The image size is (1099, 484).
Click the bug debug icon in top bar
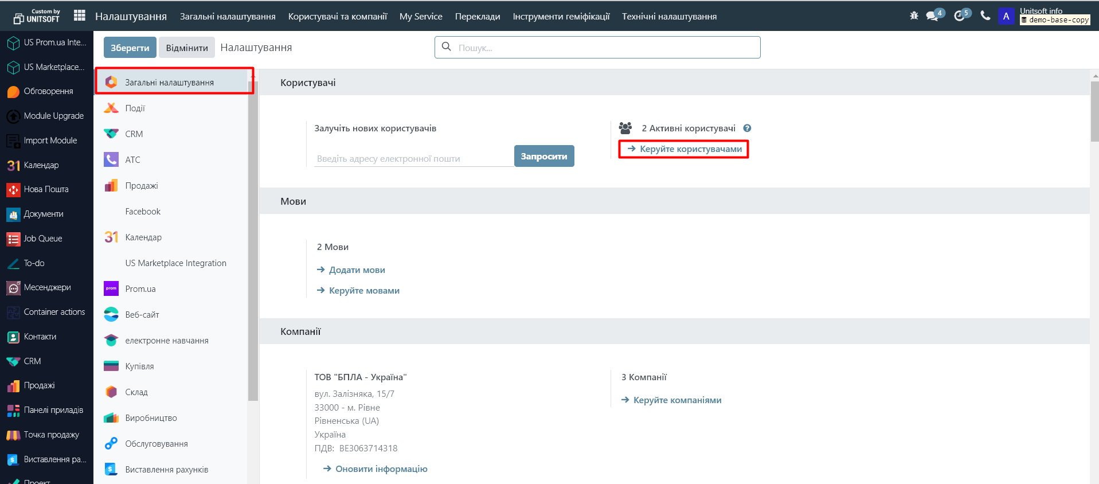[x=914, y=16]
